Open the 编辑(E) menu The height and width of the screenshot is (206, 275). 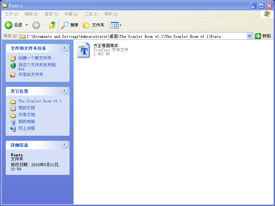32,14
